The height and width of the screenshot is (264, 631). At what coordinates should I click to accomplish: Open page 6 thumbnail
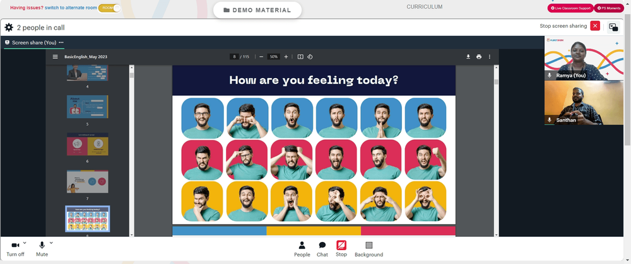(87, 144)
